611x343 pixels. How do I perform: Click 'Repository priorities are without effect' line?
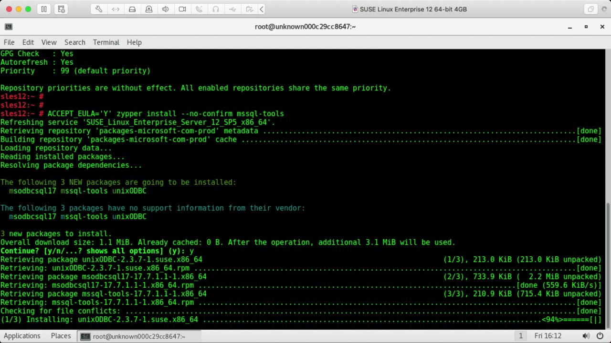click(x=196, y=88)
